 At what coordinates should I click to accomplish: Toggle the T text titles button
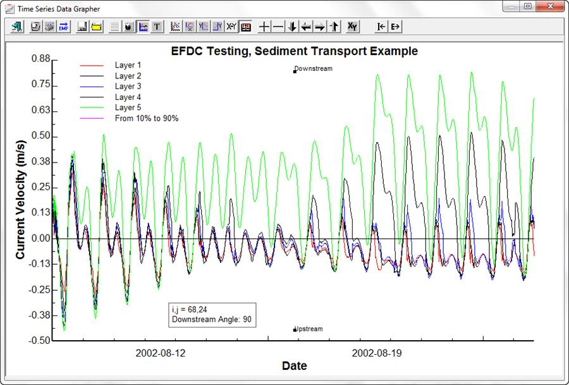click(157, 27)
